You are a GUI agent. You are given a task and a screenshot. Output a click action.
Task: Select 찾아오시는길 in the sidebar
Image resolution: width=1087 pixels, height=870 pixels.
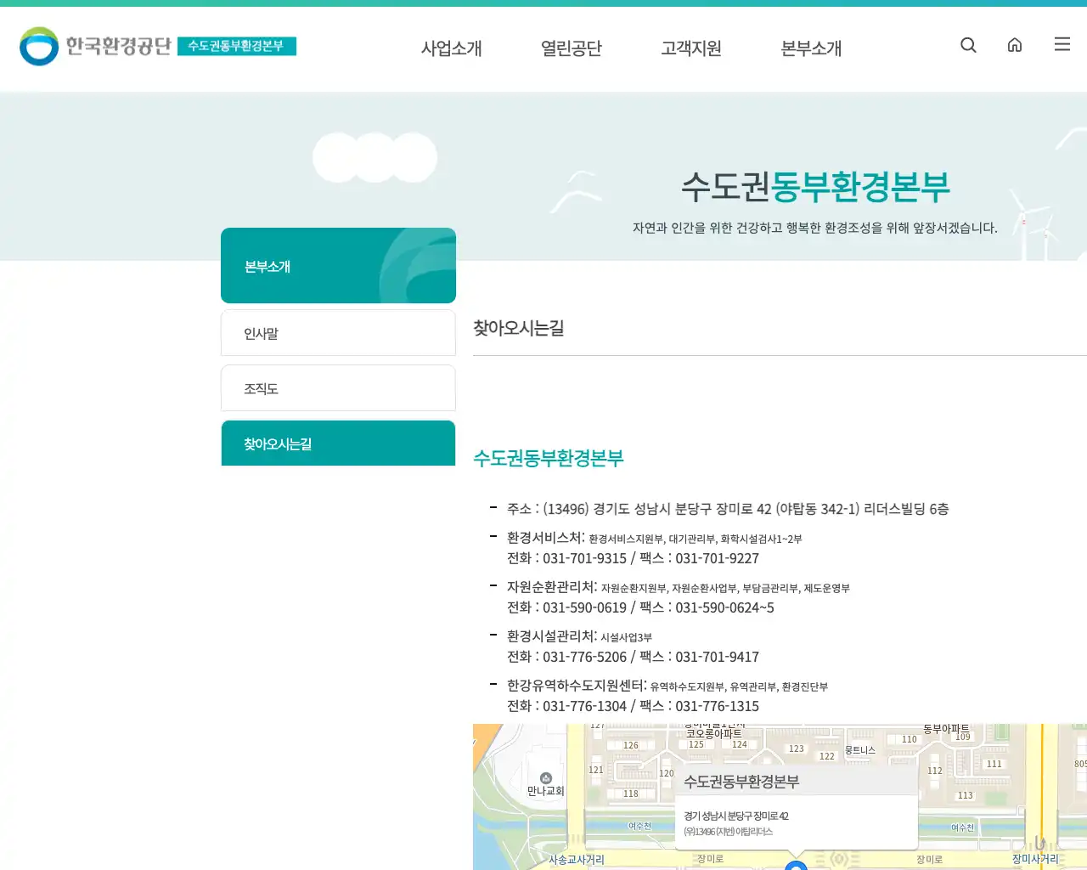click(338, 443)
